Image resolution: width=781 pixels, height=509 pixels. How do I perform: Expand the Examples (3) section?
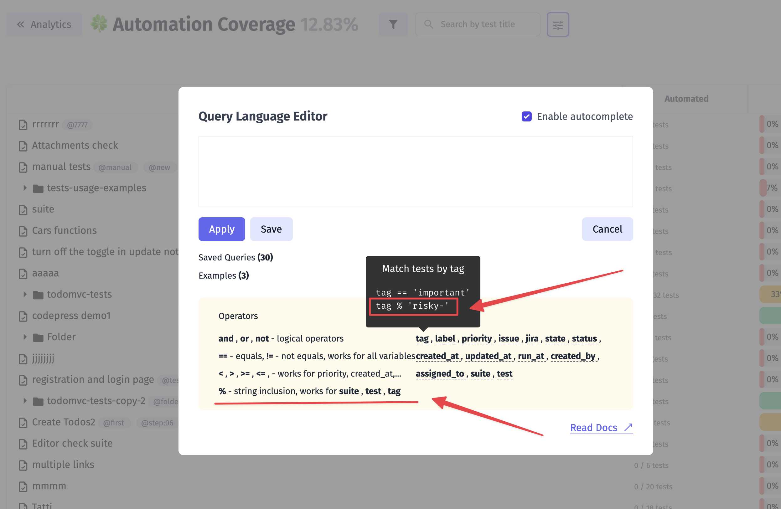(224, 275)
